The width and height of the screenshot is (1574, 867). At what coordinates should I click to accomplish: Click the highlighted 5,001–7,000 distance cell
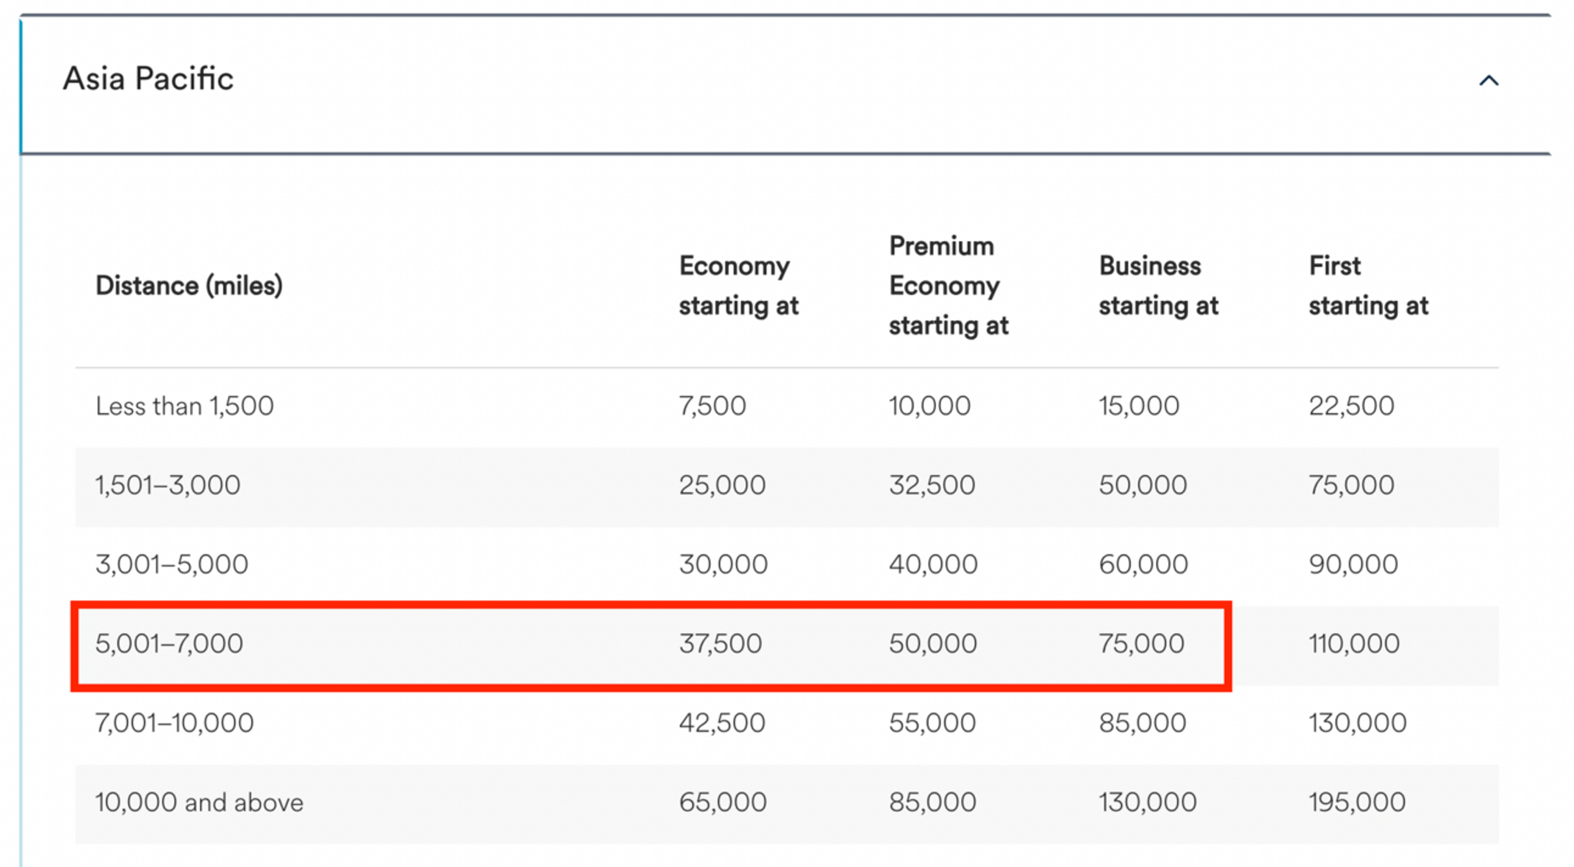tap(169, 644)
